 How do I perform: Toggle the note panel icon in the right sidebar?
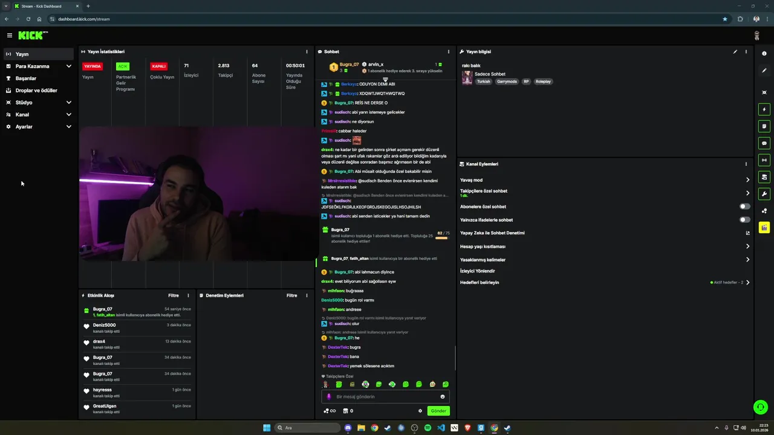[764, 127]
